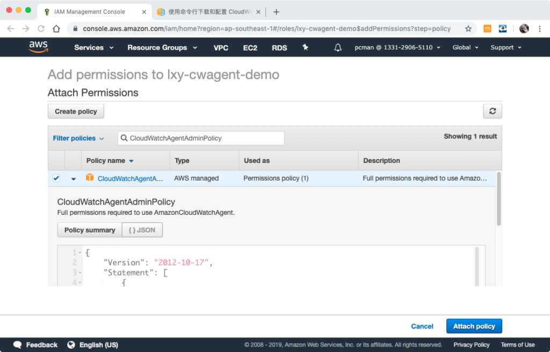The height and width of the screenshot is (352, 550).
Task: Click the orange policy box icon in row
Action: point(90,178)
